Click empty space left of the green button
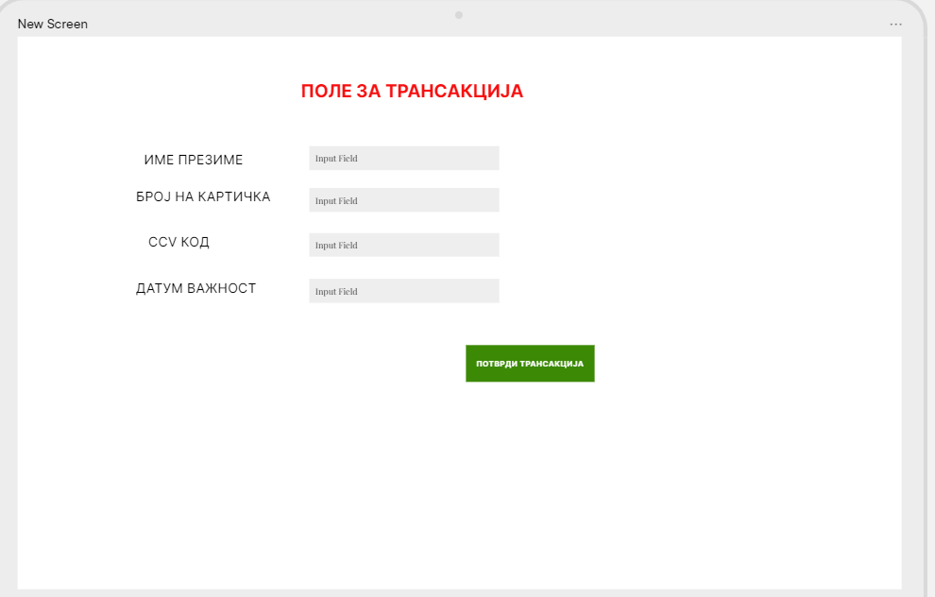The width and height of the screenshot is (935, 597). pos(283,364)
